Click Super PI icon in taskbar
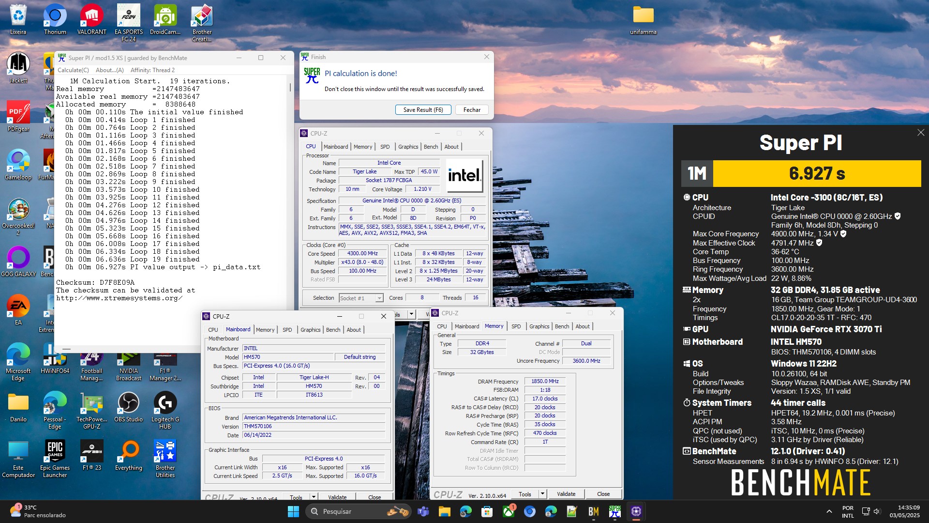Viewport: 929px width, 523px height. (x=615, y=511)
